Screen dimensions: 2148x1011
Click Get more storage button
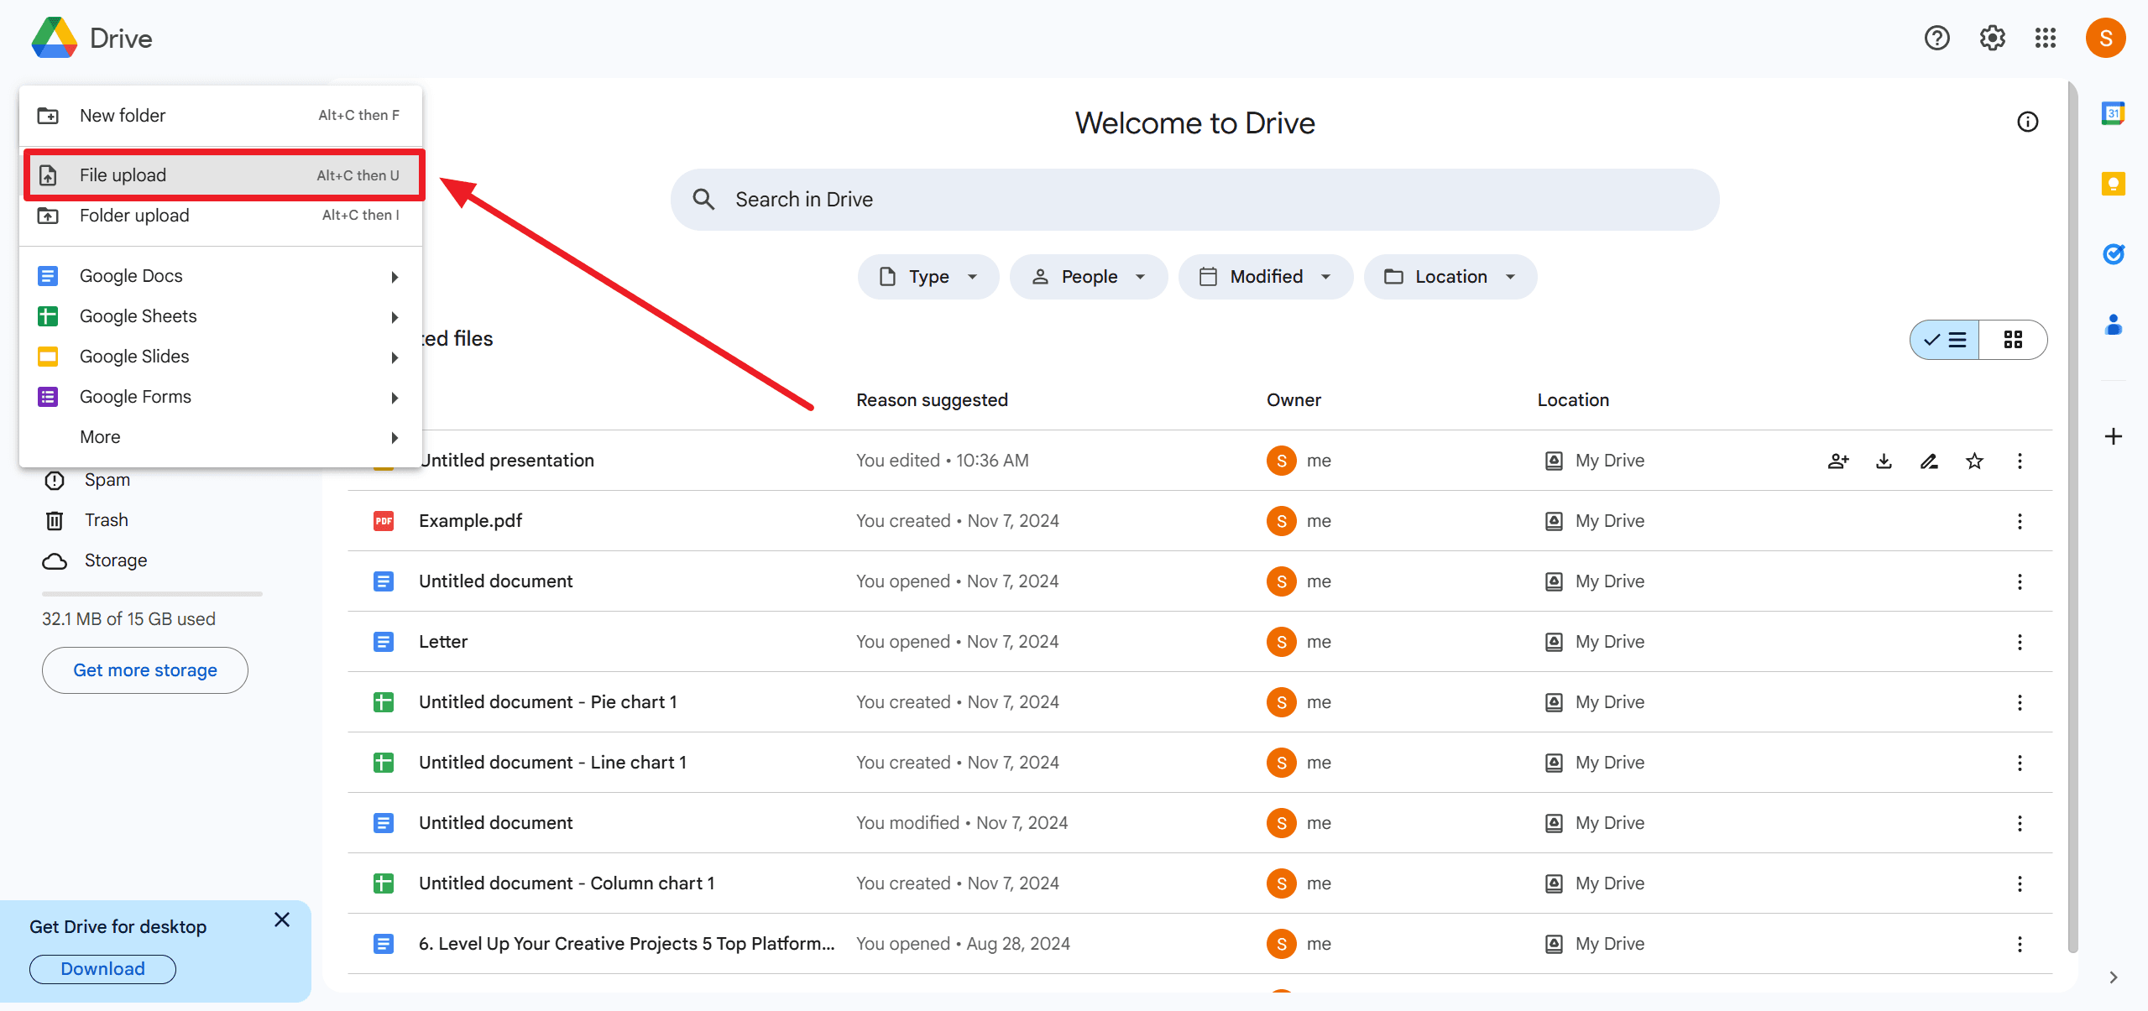[x=145, y=670]
